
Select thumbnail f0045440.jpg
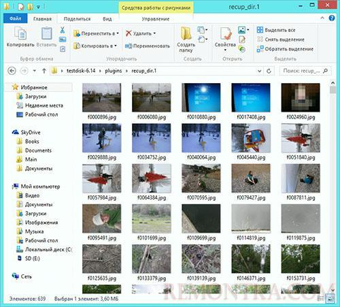pyautogui.click(x=251, y=138)
